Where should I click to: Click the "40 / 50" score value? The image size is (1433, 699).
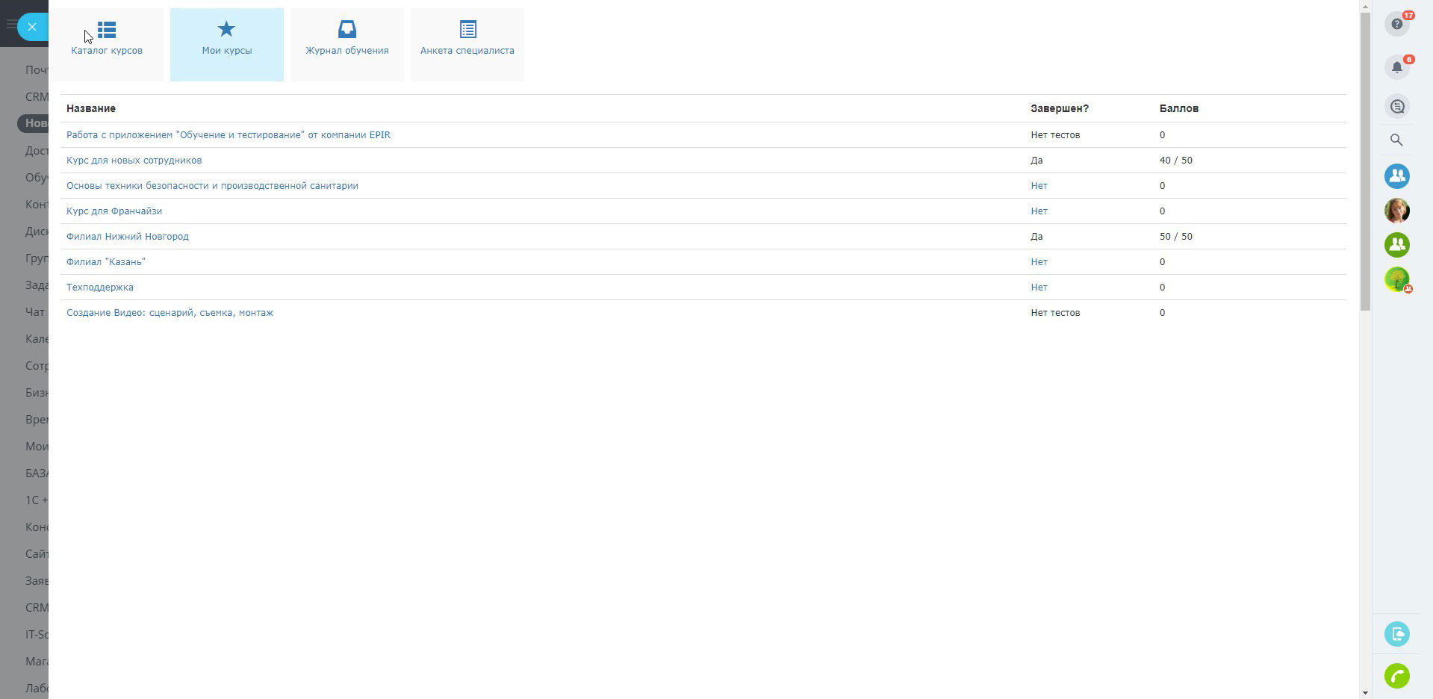tap(1176, 161)
